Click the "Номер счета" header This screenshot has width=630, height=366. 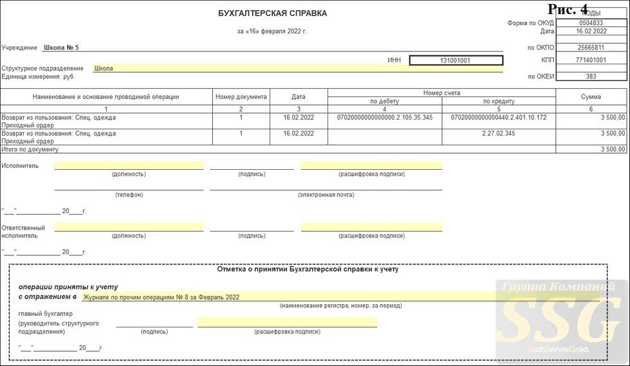tap(441, 93)
